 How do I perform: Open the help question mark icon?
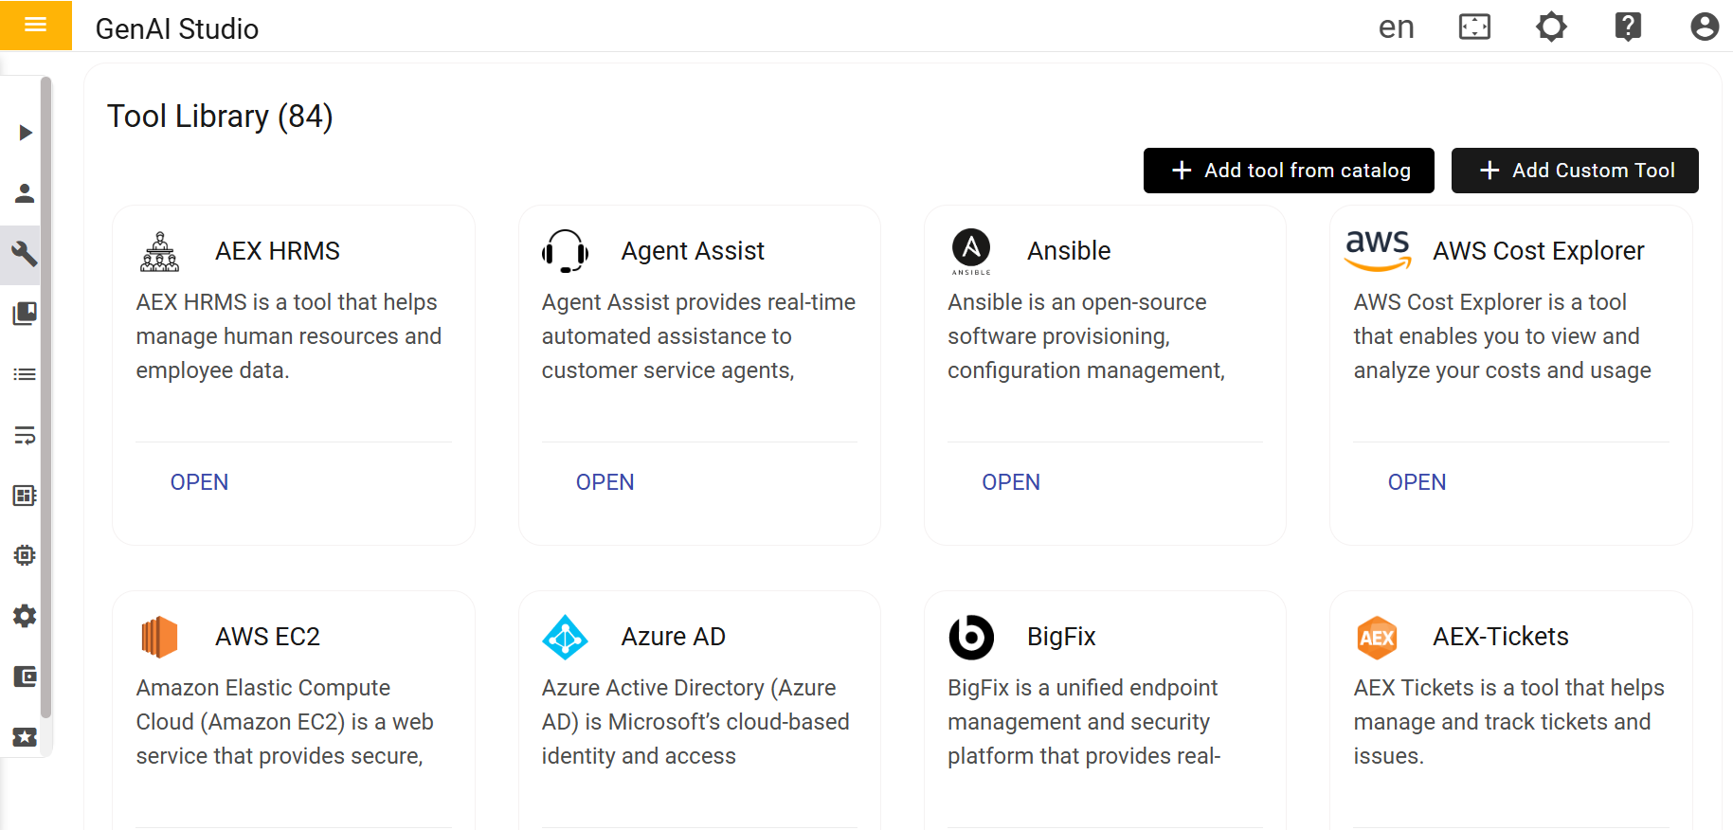(1628, 27)
